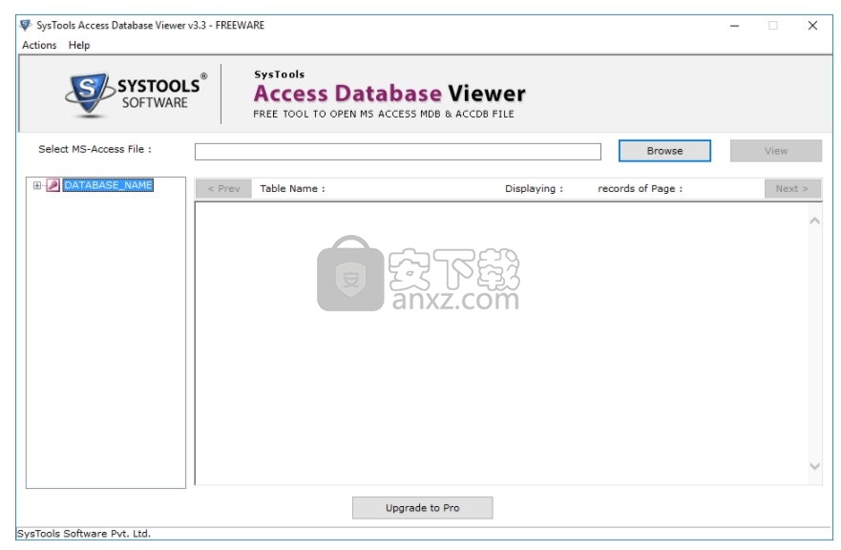This screenshot has height=550, width=841.
Task: Click the 'Access Database Viewer' banner title
Action: (389, 94)
